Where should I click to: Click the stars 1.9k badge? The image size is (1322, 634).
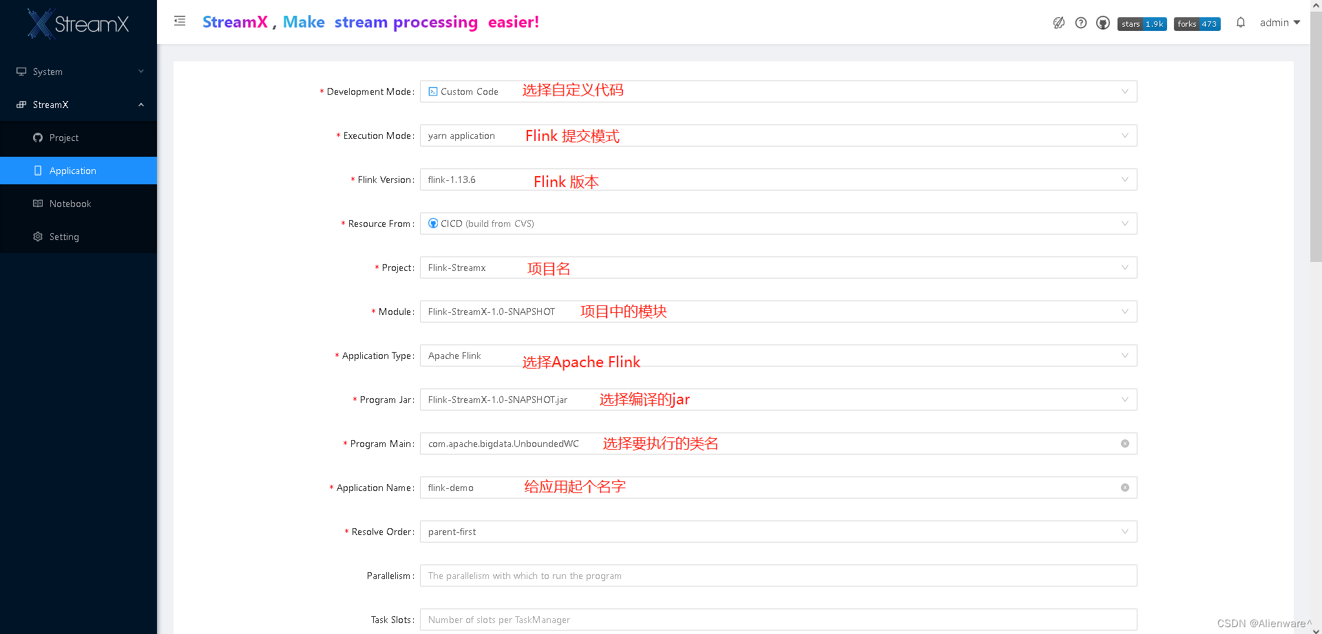click(x=1142, y=24)
